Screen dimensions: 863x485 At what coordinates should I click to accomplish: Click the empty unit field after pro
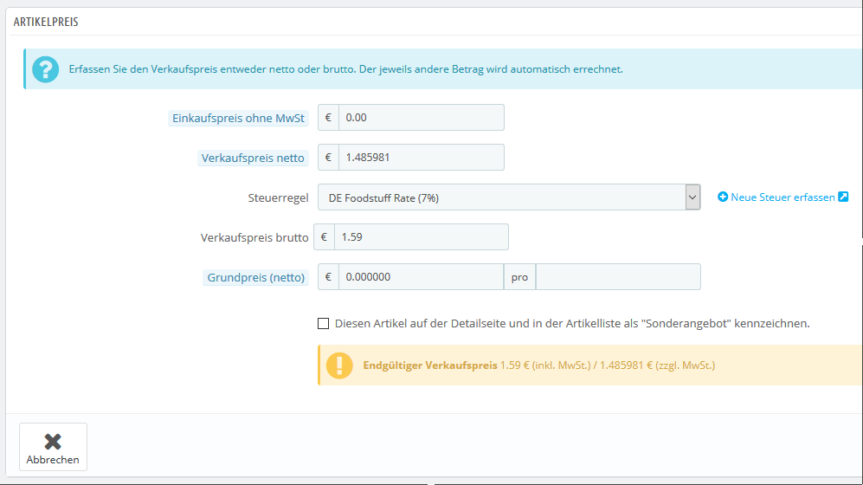click(618, 277)
